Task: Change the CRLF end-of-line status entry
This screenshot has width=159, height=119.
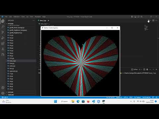Action: pyautogui.click(x=131, y=97)
